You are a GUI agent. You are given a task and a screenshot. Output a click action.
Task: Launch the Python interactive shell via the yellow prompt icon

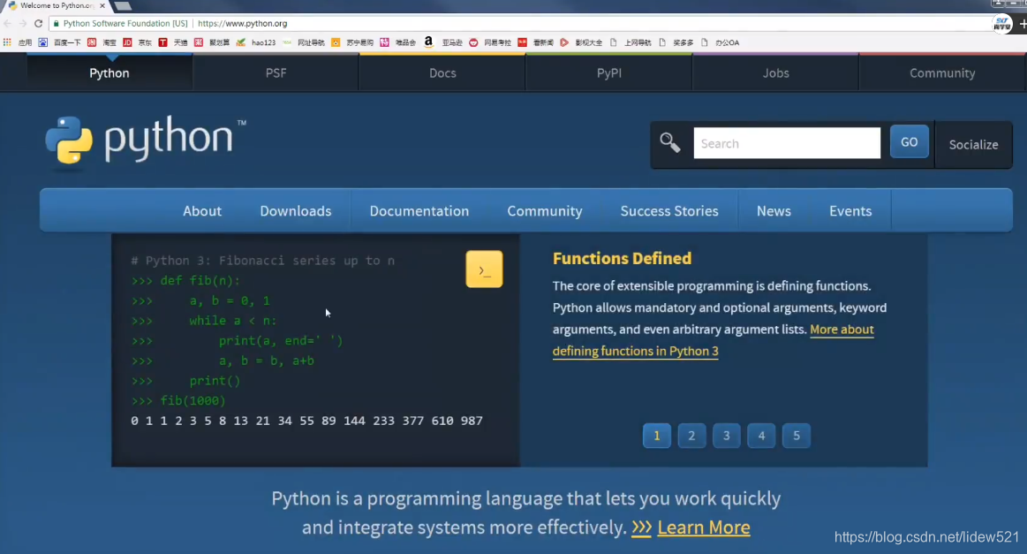pyautogui.click(x=484, y=269)
